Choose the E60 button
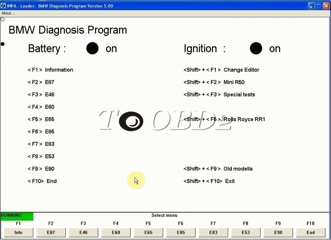This screenshot has width=331, height=240. click(116, 232)
